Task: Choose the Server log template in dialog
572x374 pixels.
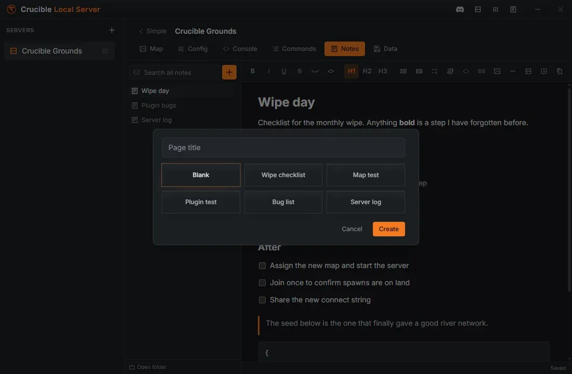Action: (366, 202)
